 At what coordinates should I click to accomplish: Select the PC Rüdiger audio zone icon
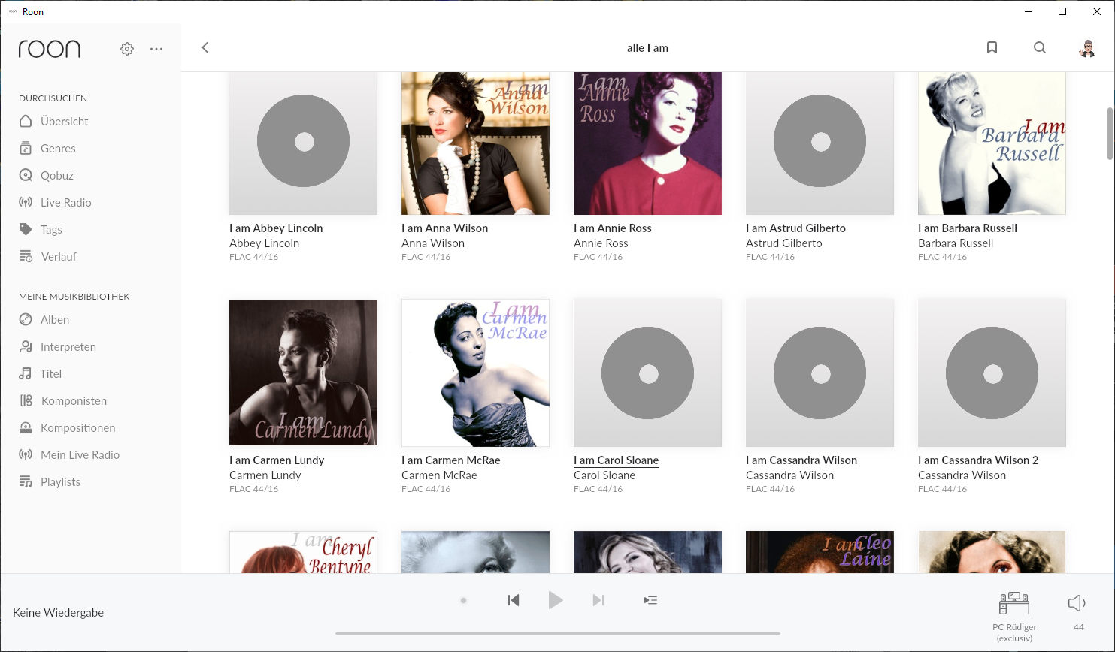click(1014, 603)
